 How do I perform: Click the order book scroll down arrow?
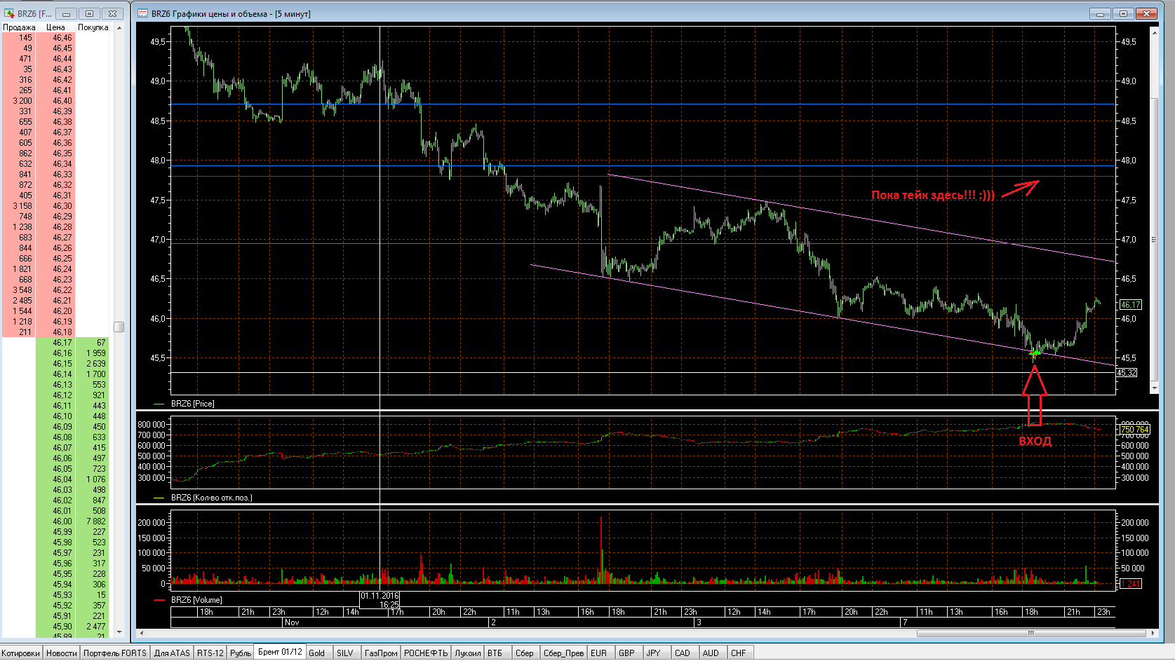click(119, 632)
